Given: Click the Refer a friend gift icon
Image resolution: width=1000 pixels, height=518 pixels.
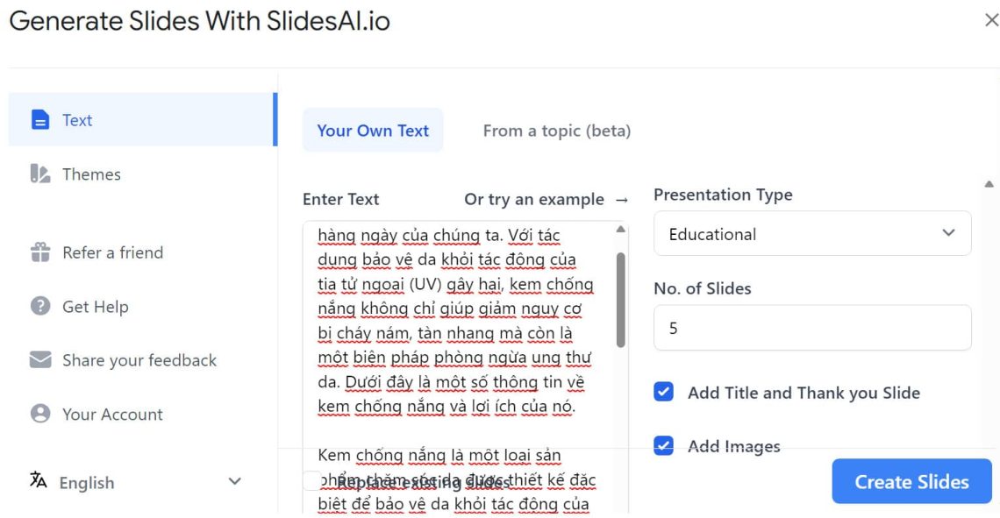Looking at the screenshot, I should coord(40,252).
